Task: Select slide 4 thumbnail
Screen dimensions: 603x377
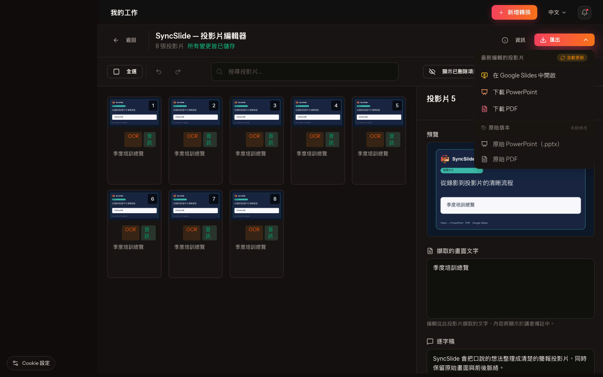Action: tap(318, 112)
